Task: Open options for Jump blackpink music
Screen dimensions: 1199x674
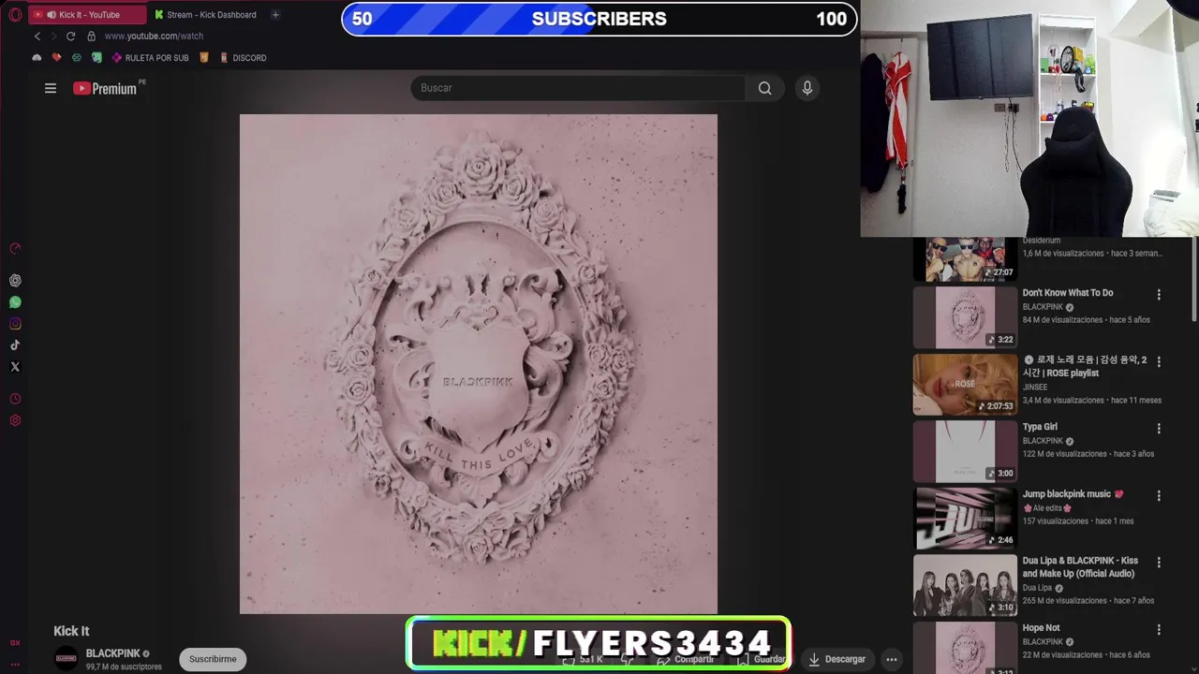Action: [x=1159, y=495]
